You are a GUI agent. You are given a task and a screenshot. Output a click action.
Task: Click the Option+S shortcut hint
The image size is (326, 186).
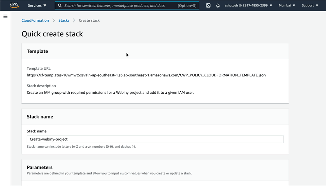[x=187, y=5]
